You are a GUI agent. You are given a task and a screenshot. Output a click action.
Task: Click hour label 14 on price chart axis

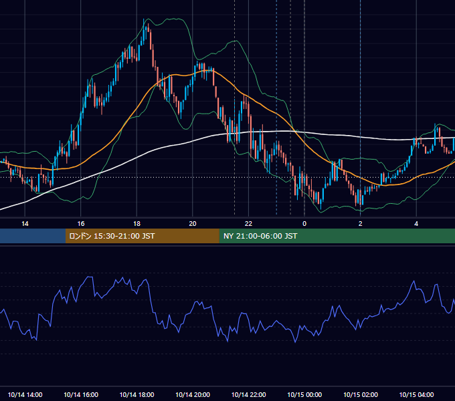[25, 224]
